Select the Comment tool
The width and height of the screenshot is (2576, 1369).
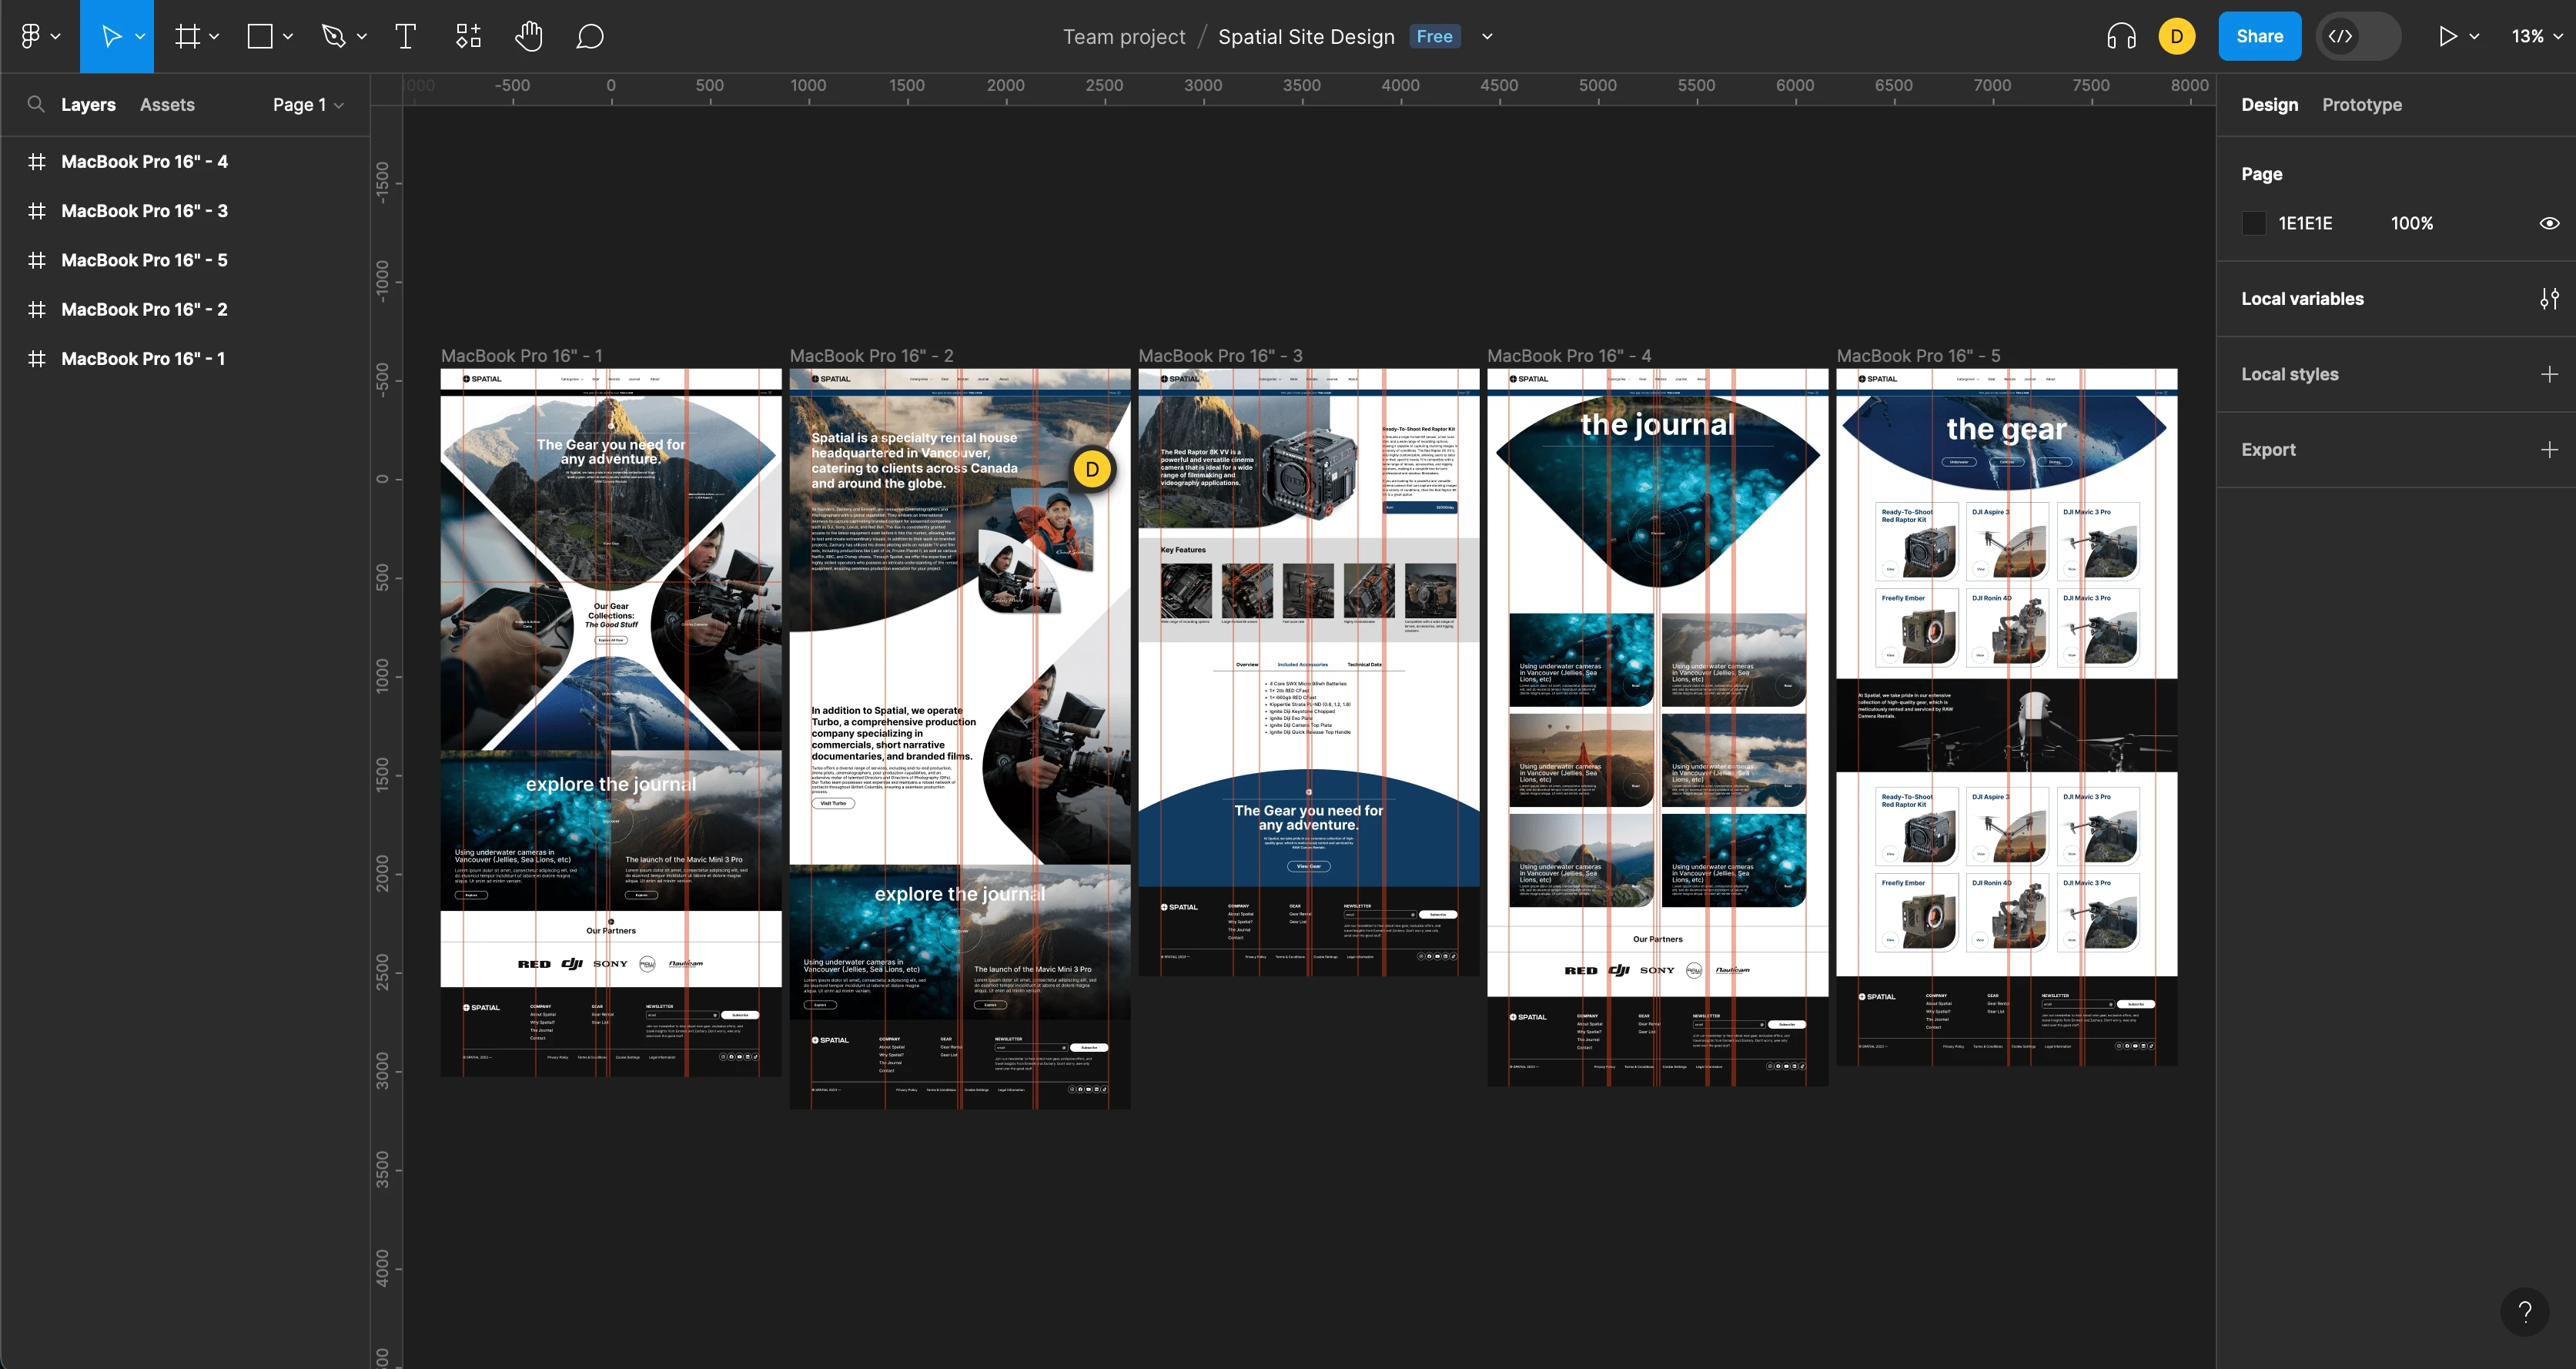590,37
